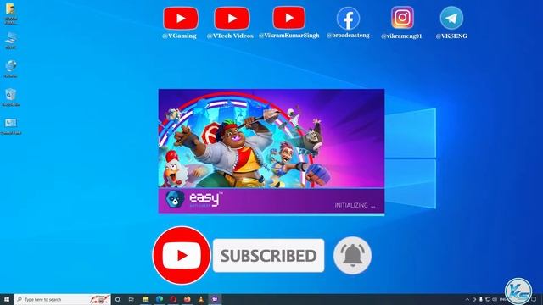
Task: Click the microphone tray icon
Action: coord(481,299)
